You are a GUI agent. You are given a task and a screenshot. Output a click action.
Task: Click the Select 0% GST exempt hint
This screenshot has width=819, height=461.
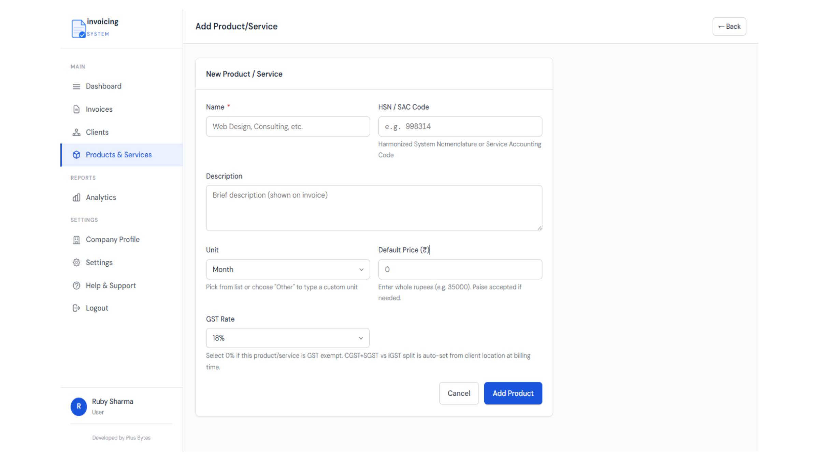pos(368,361)
